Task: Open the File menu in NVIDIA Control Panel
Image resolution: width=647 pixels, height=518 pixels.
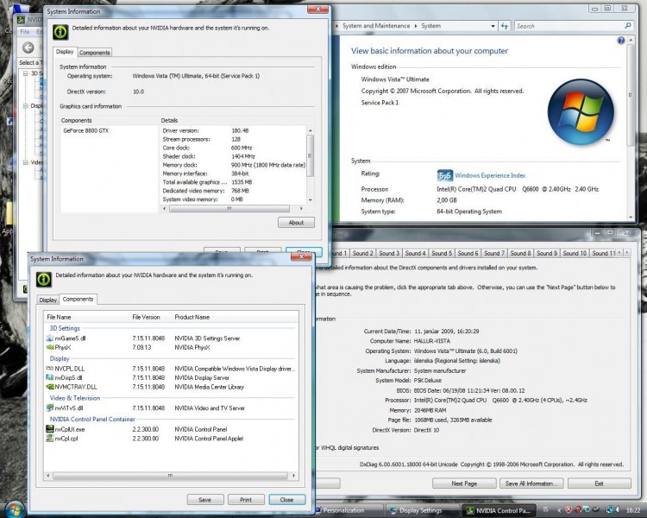Action: pyautogui.click(x=25, y=32)
